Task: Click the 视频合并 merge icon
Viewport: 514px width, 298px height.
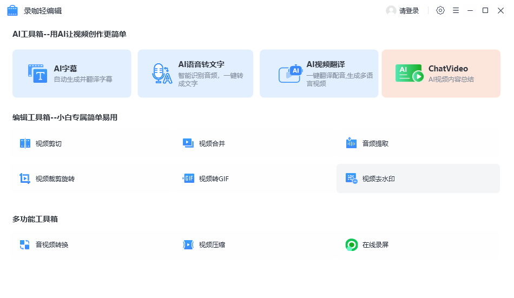Action: tap(188, 143)
